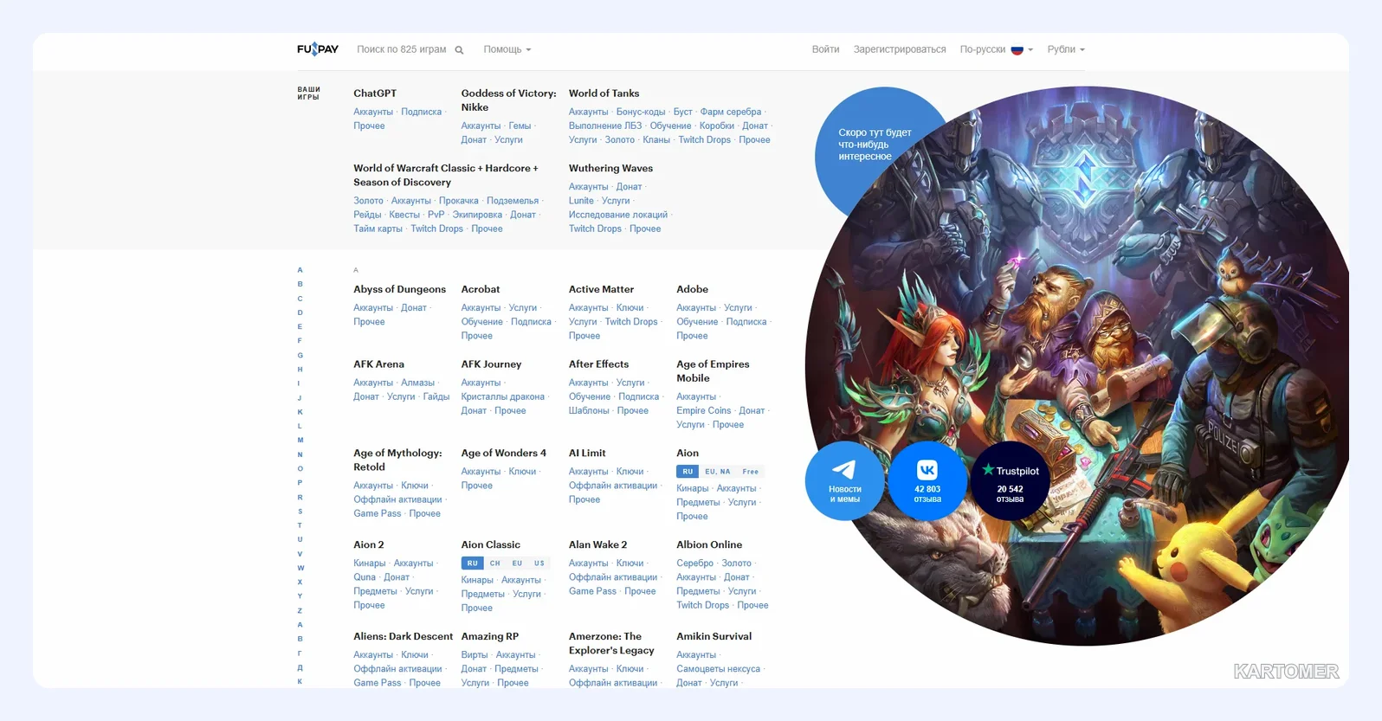Viewport: 1382px width, 721px height.
Task: Open Lunite under Wuthering Waves
Action: pos(581,201)
